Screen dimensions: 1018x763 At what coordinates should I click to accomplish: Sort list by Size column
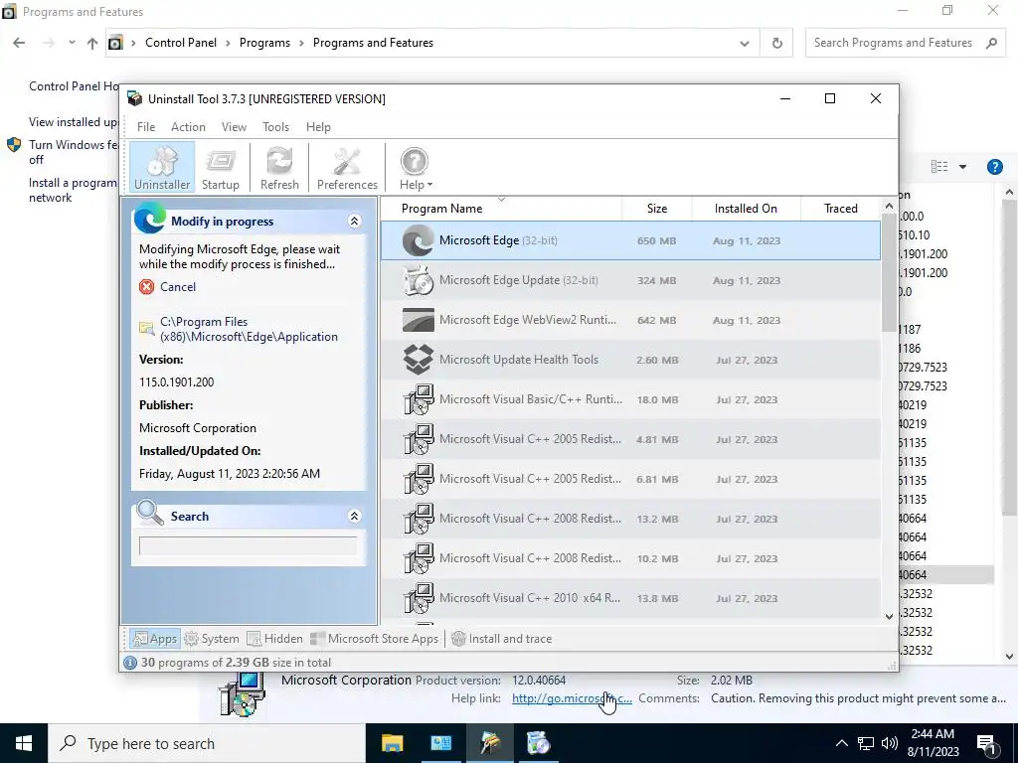click(656, 209)
